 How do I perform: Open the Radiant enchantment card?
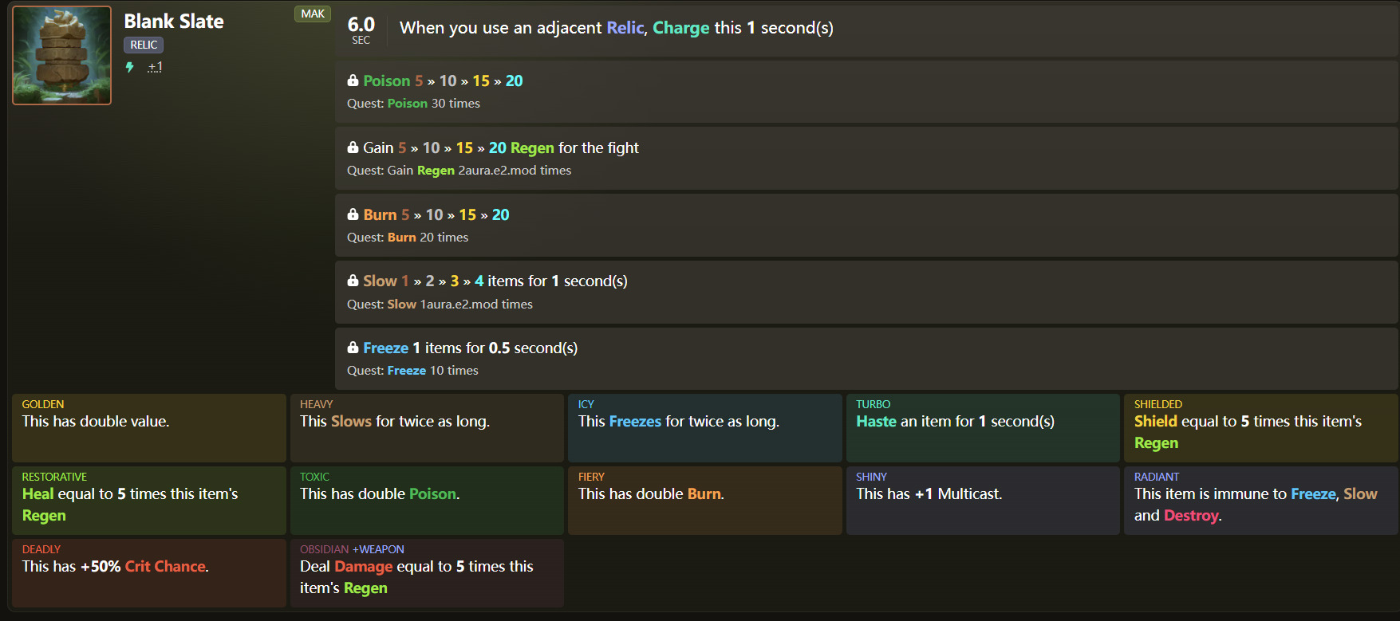(1260, 500)
